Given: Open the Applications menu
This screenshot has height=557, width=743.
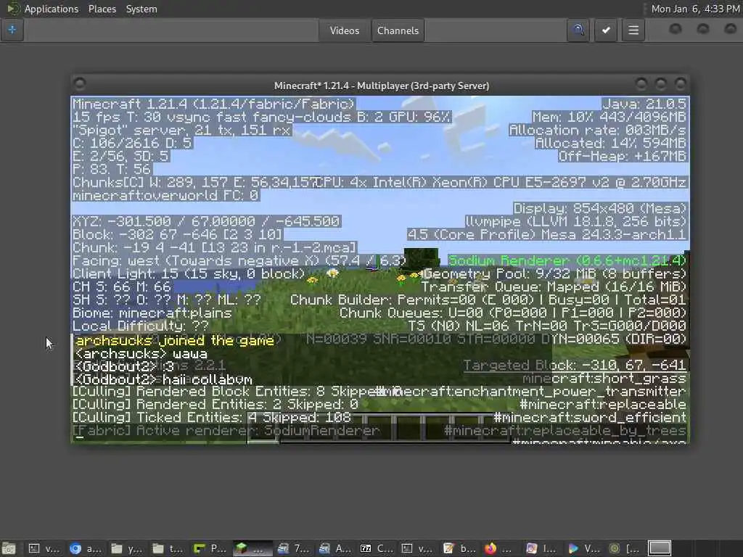Looking at the screenshot, I should (52, 9).
